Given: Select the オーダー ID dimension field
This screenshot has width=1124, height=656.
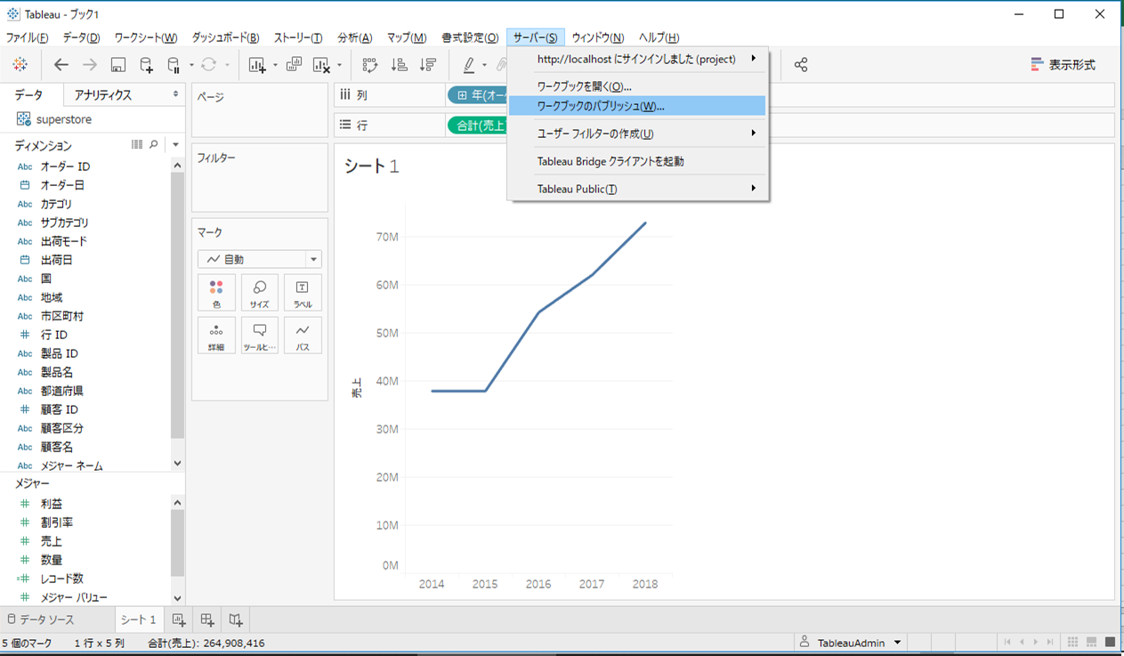Looking at the screenshot, I should tap(66, 166).
